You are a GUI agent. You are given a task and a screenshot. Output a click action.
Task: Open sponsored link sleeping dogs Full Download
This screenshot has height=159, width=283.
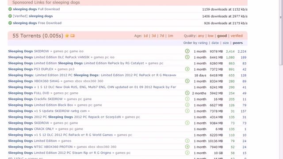point(36,9)
